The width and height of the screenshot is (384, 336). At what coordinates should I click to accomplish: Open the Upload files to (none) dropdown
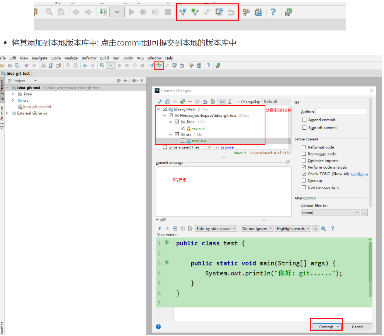point(330,213)
